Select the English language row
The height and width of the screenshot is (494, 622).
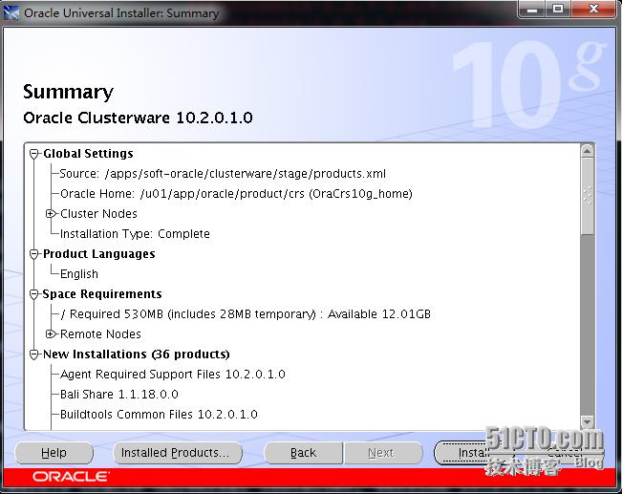click(79, 274)
